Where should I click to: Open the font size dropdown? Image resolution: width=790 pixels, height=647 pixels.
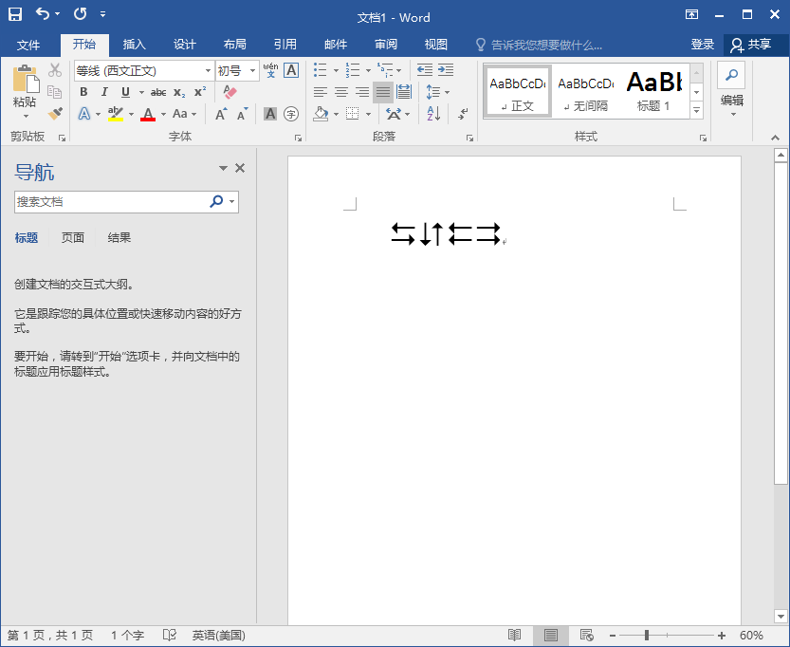point(252,71)
